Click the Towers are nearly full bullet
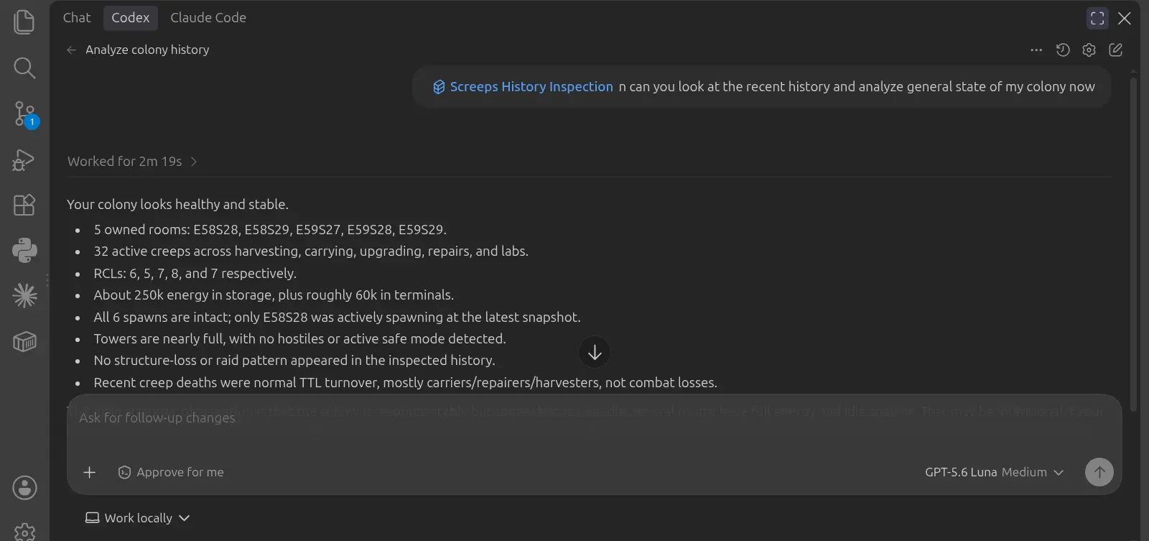 [x=299, y=339]
